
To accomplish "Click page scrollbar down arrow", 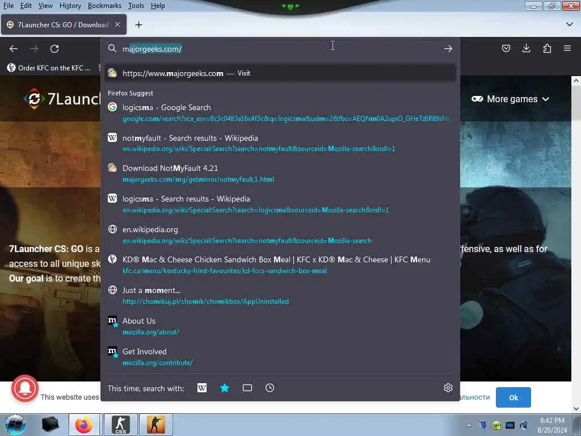I will [576, 409].
